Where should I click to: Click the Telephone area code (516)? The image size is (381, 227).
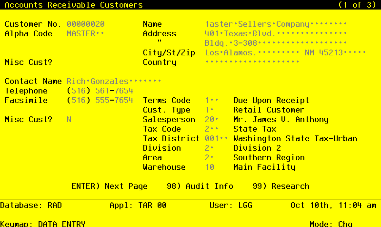pyautogui.click(x=79, y=91)
